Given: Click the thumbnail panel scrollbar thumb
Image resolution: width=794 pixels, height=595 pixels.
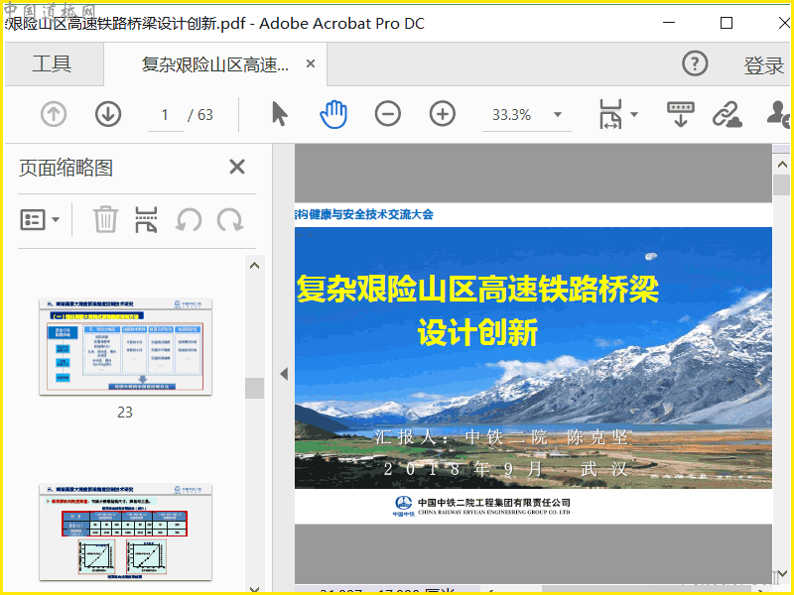Looking at the screenshot, I should [x=255, y=388].
